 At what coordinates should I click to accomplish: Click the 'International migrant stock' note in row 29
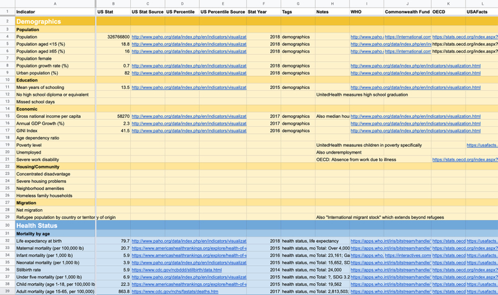[380, 217]
